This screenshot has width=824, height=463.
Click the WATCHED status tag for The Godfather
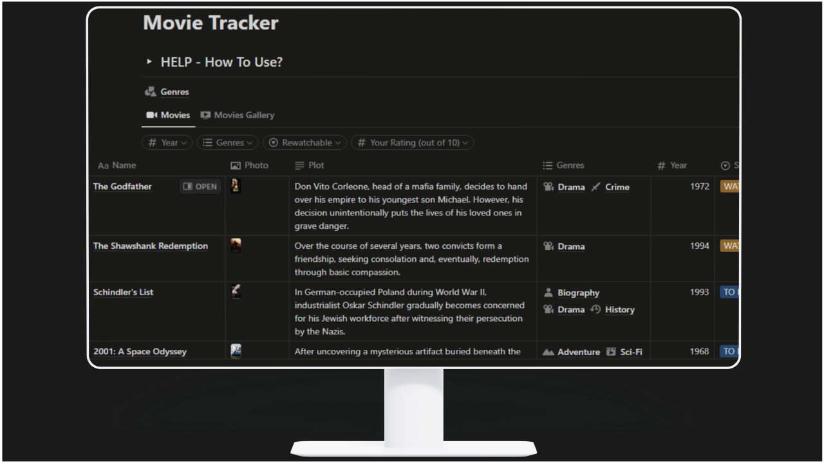732,186
